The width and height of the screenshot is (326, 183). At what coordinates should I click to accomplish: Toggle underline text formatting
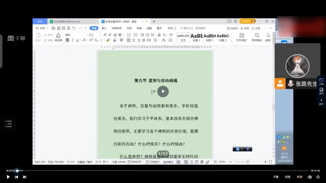pyautogui.click(x=77, y=40)
